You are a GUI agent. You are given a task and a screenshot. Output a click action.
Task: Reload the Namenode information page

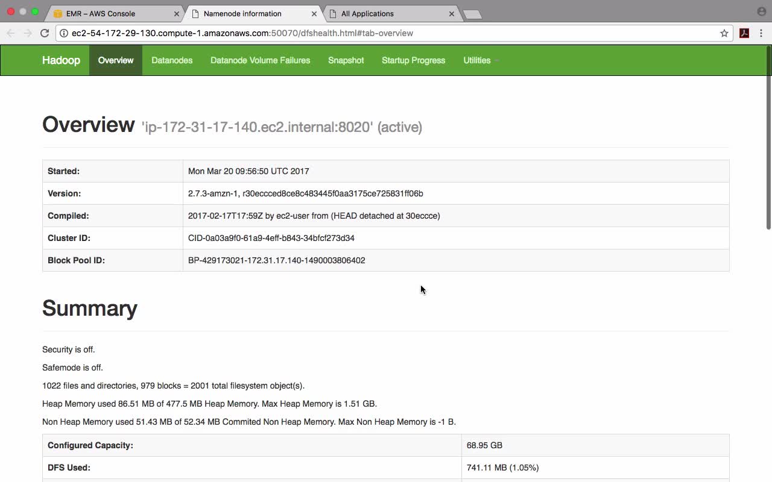45,33
